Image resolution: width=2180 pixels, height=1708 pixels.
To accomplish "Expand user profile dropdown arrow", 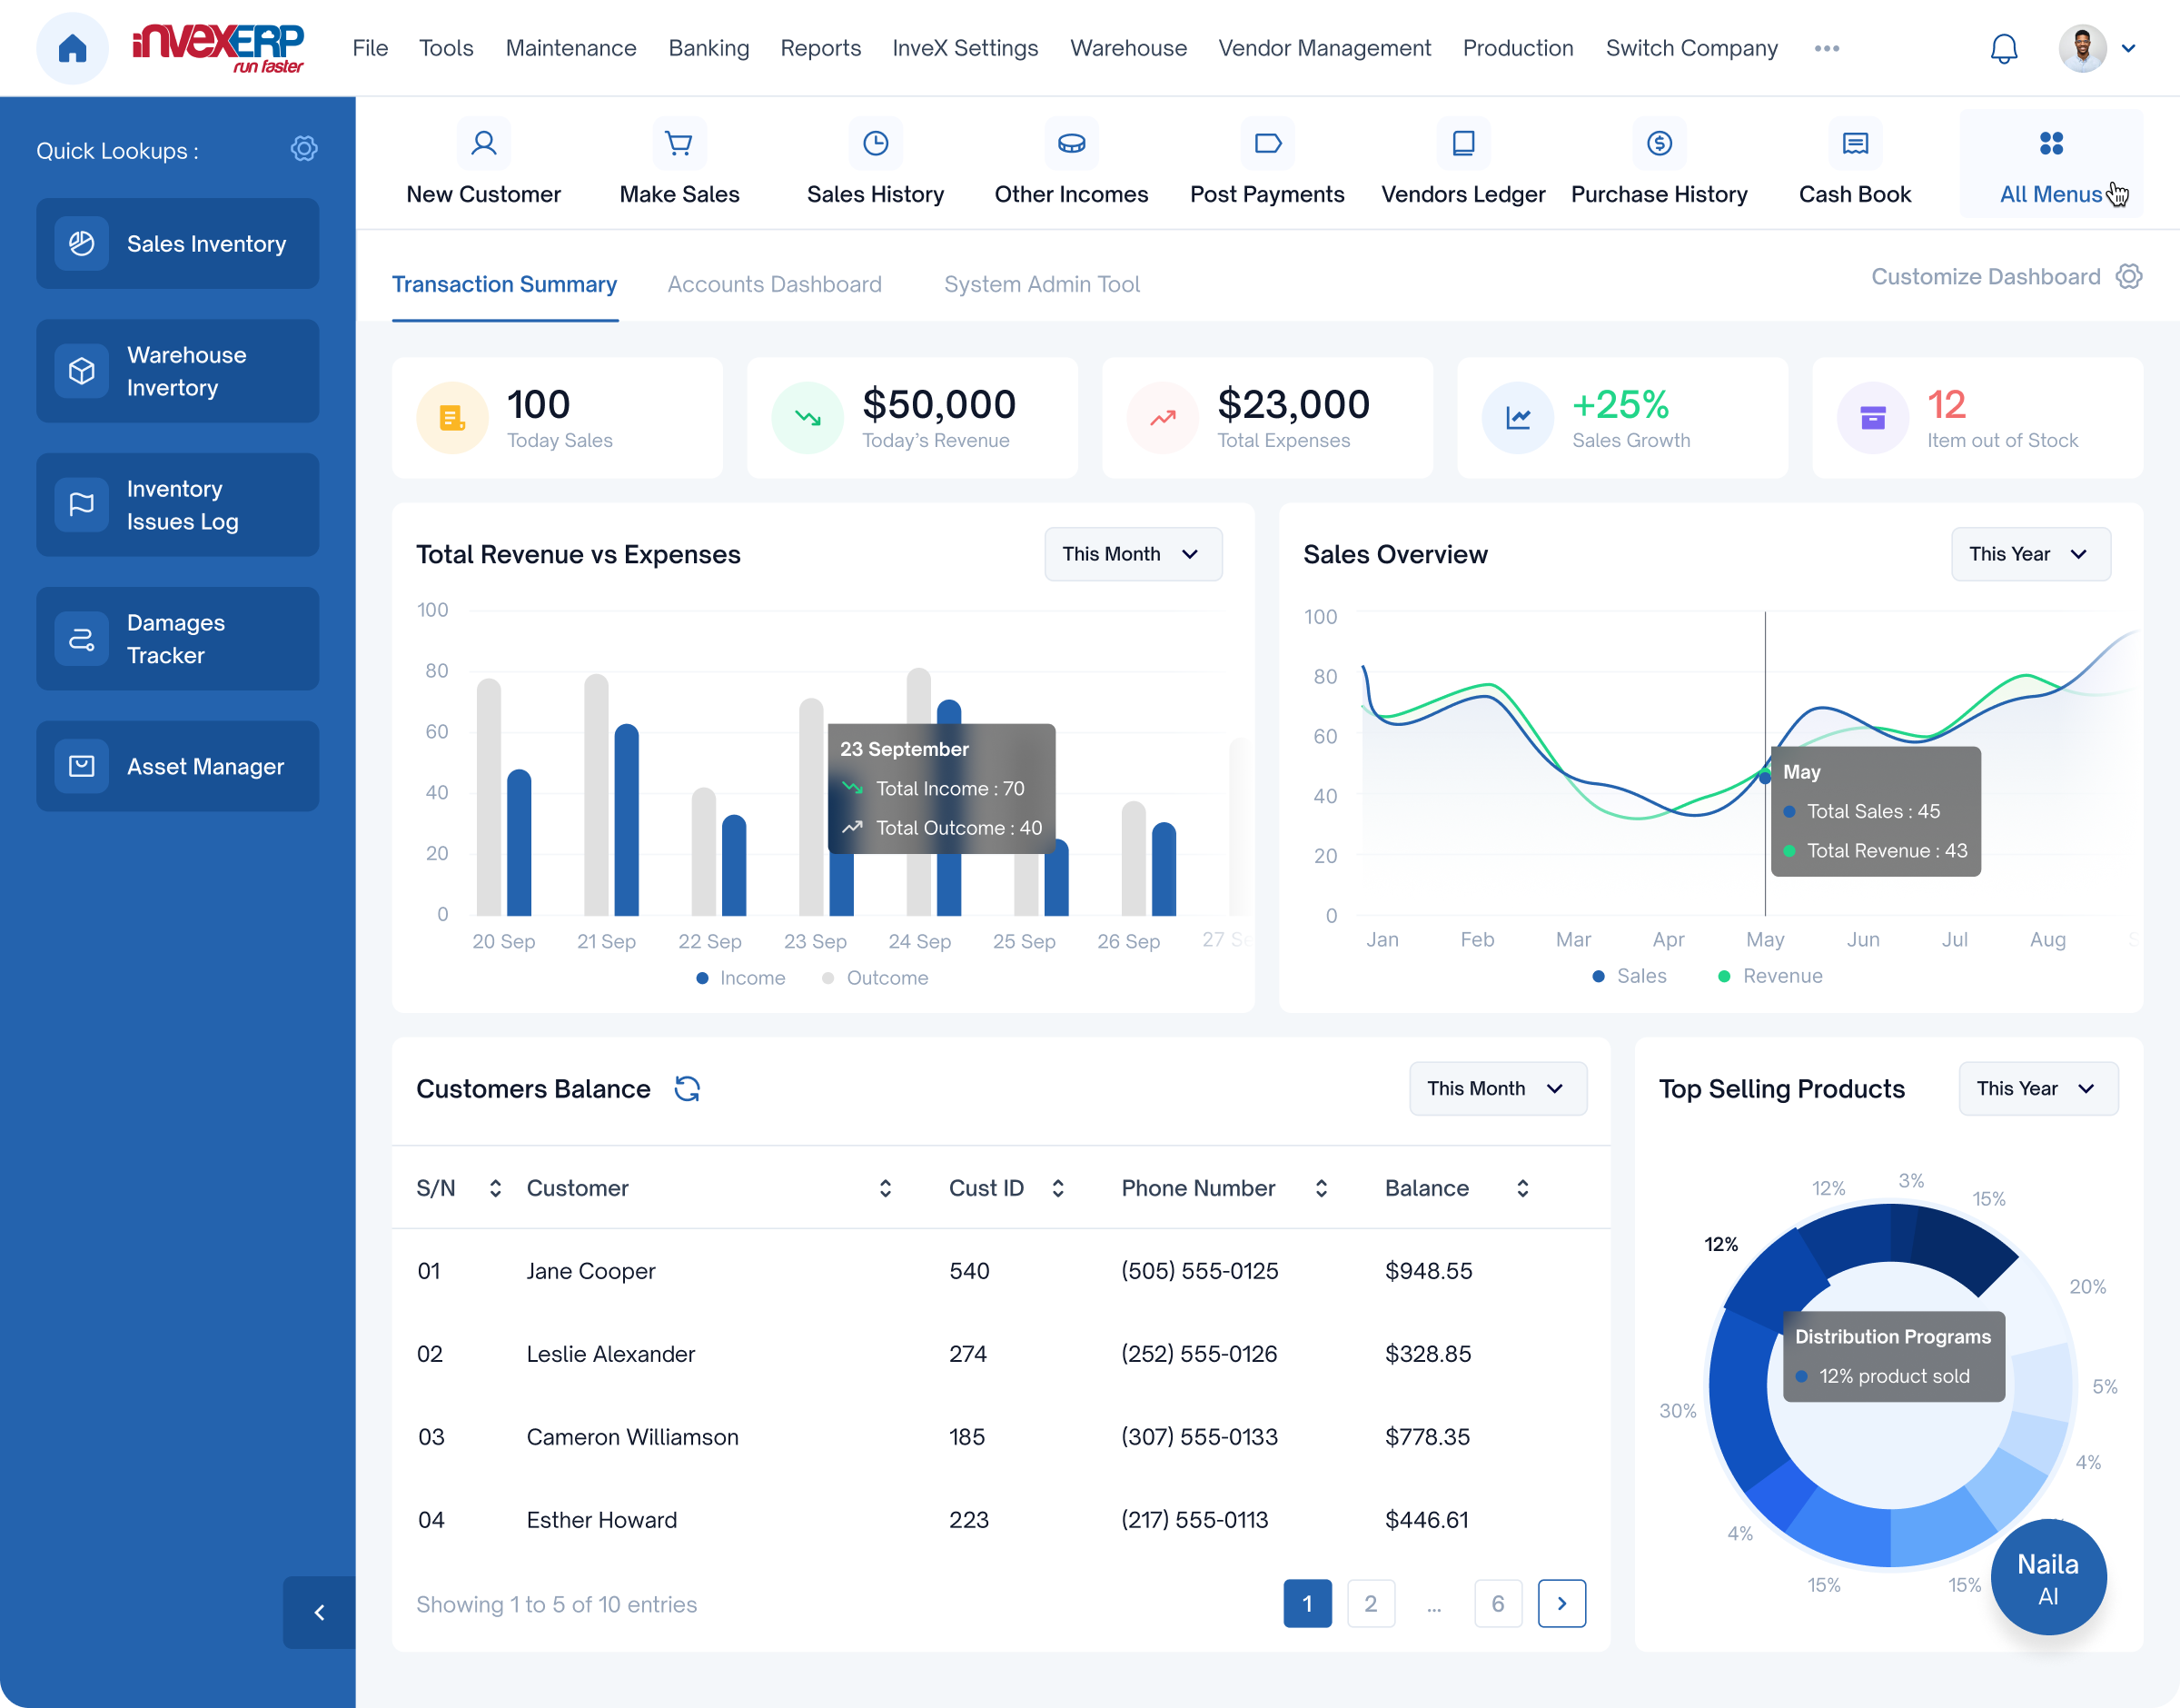I will 2128,48.
